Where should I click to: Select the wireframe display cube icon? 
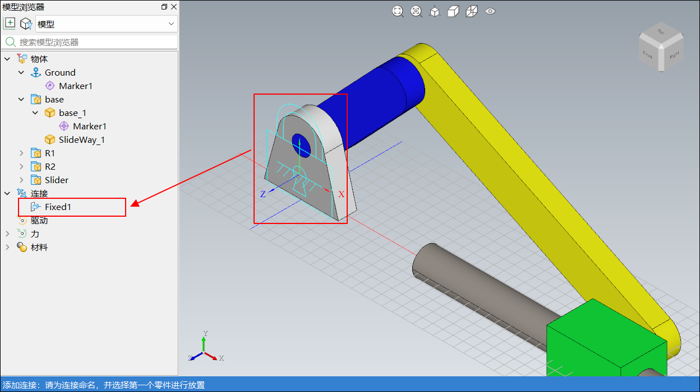pos(472,11)
